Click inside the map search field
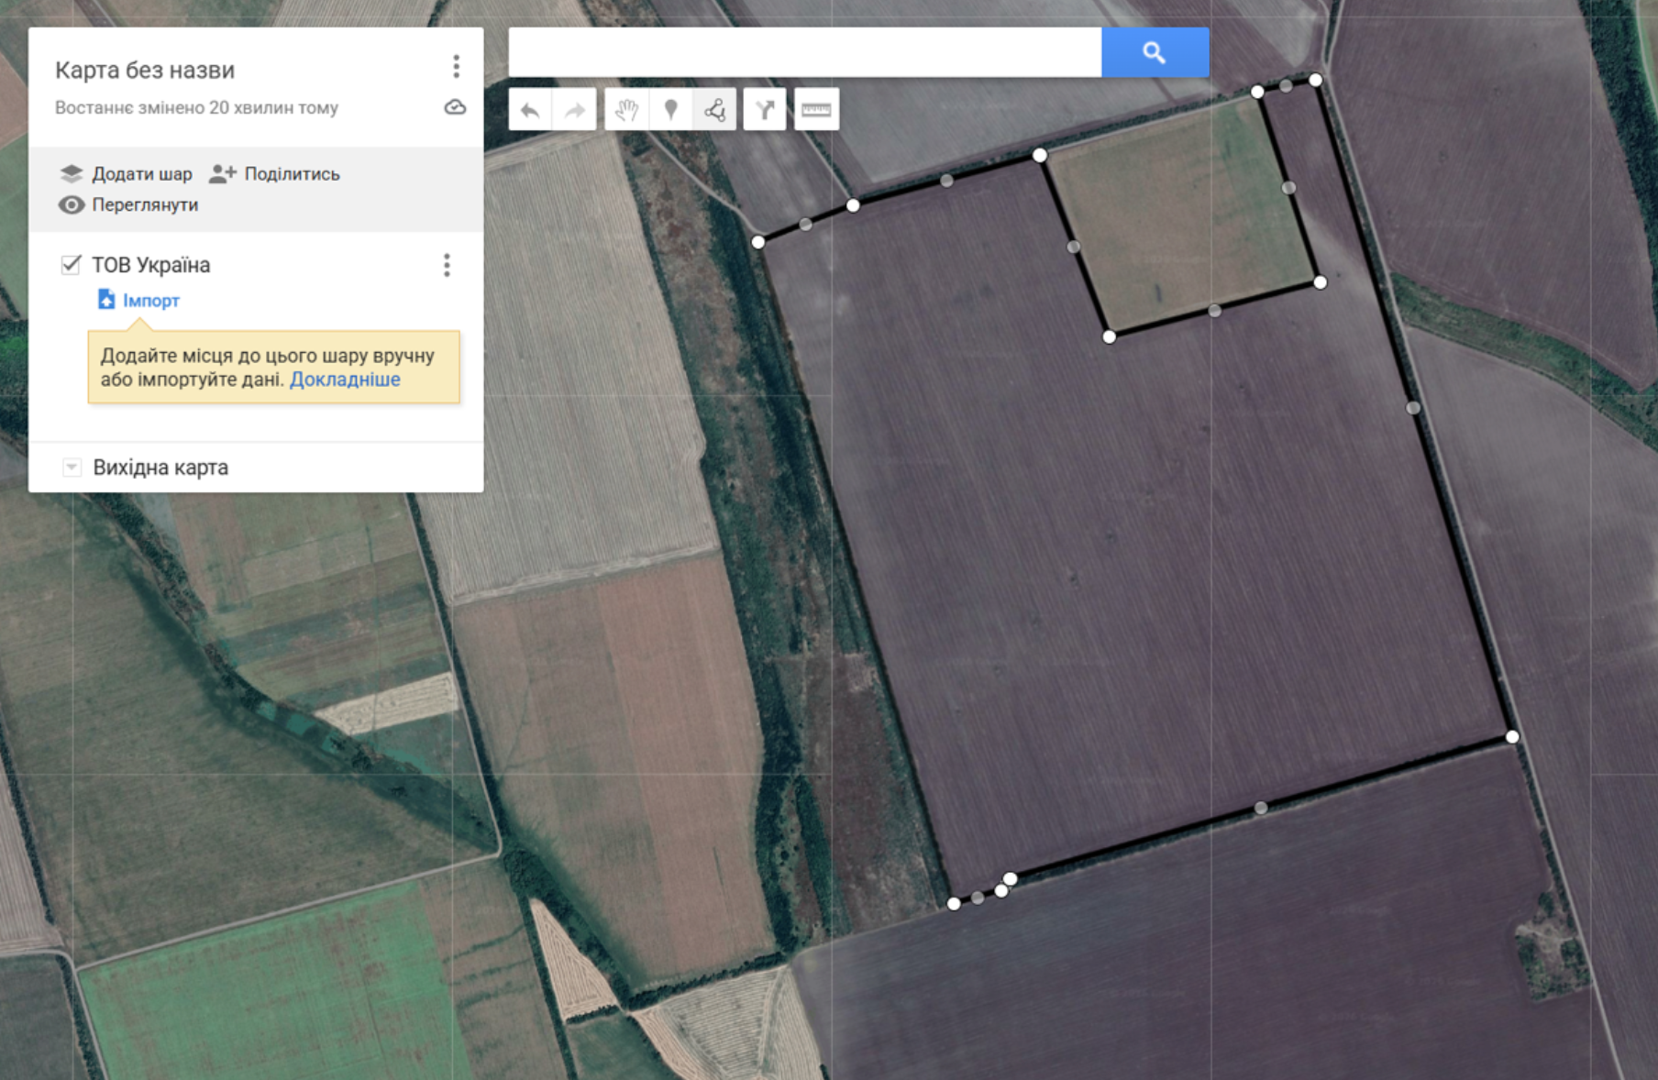 [x=804, y=52]
